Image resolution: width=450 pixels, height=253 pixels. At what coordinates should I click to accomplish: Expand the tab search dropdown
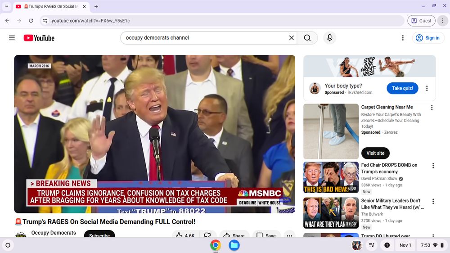point(6,6)
